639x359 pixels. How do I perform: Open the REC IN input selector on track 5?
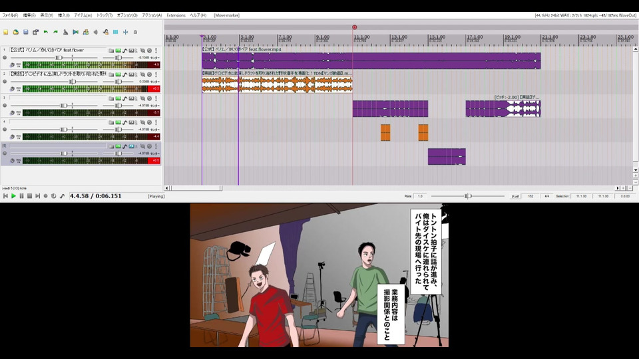[19, 161]
